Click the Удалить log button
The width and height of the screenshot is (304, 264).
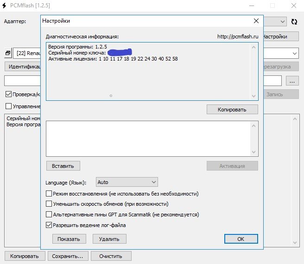pos(109,239)
